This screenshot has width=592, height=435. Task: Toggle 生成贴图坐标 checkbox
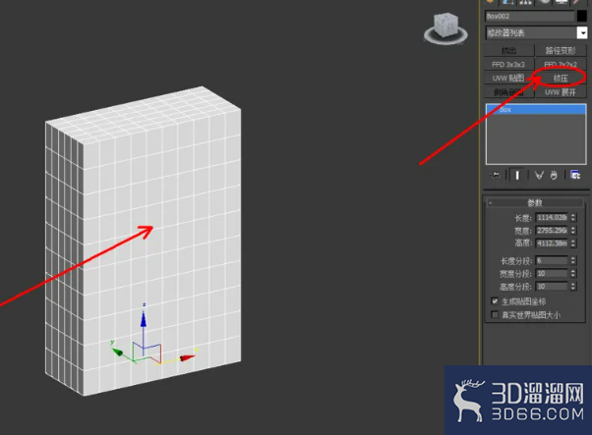coord(495,301)
